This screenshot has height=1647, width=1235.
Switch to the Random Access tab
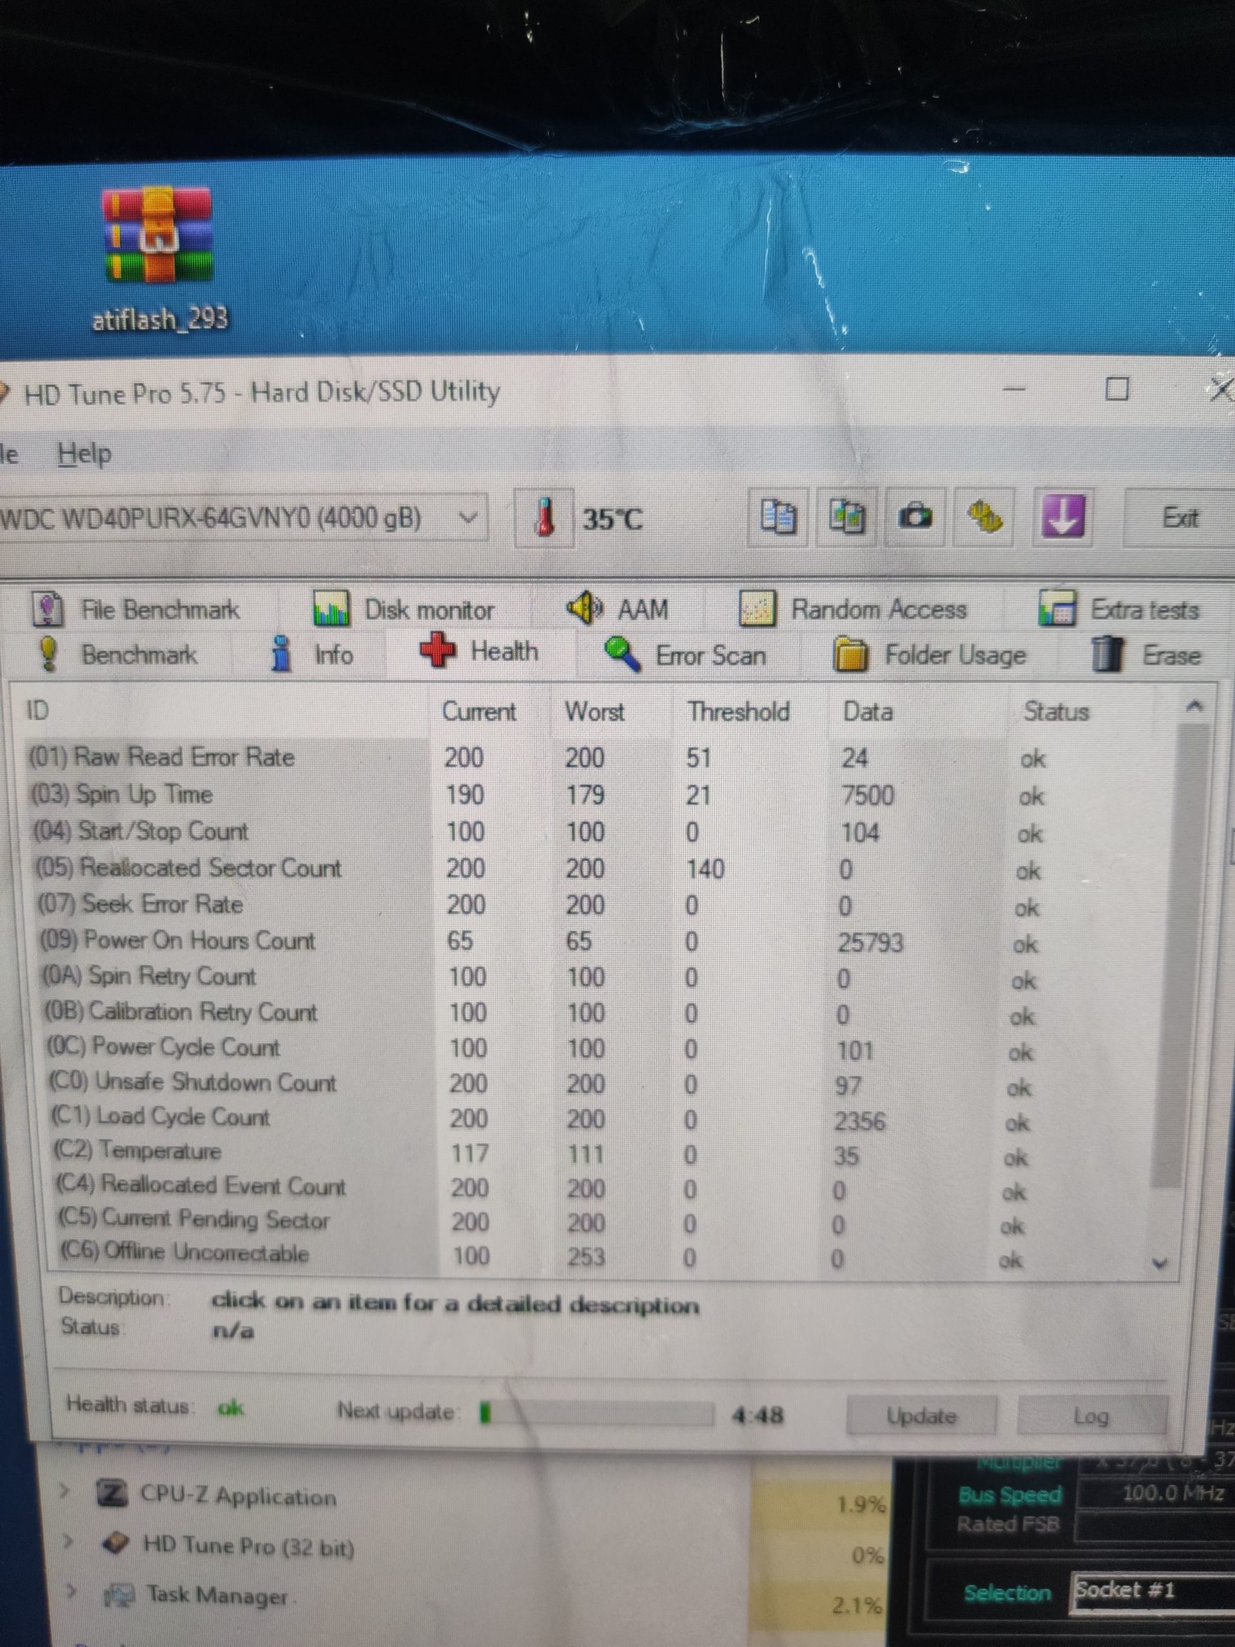[x=852, y=609]
